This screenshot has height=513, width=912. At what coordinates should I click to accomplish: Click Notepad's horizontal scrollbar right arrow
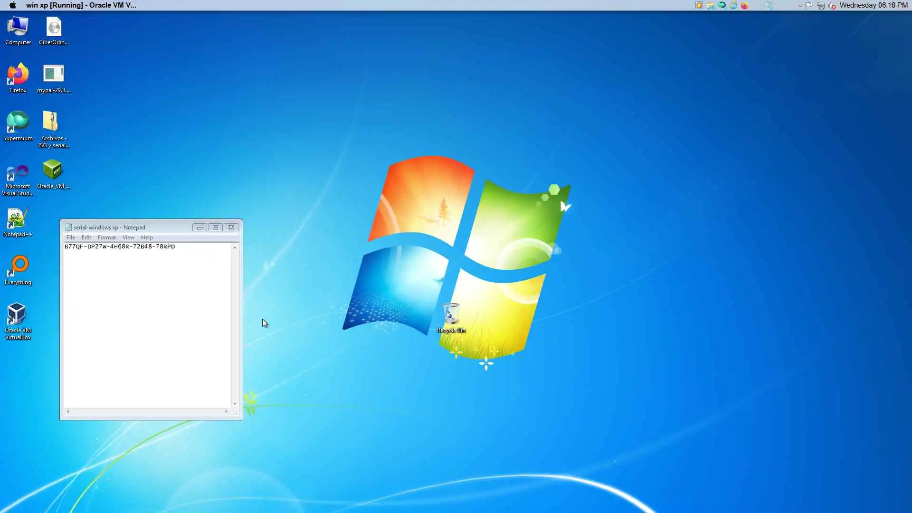[x=226, y=412]
